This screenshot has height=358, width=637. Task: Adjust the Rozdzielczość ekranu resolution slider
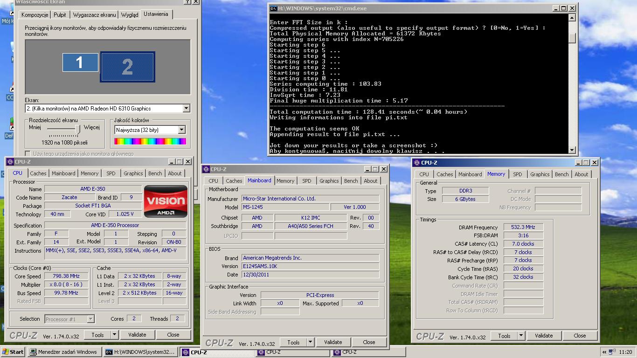point(77,129)
